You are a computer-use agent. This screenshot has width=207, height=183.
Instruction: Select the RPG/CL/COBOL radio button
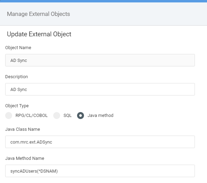coord(9,116)
